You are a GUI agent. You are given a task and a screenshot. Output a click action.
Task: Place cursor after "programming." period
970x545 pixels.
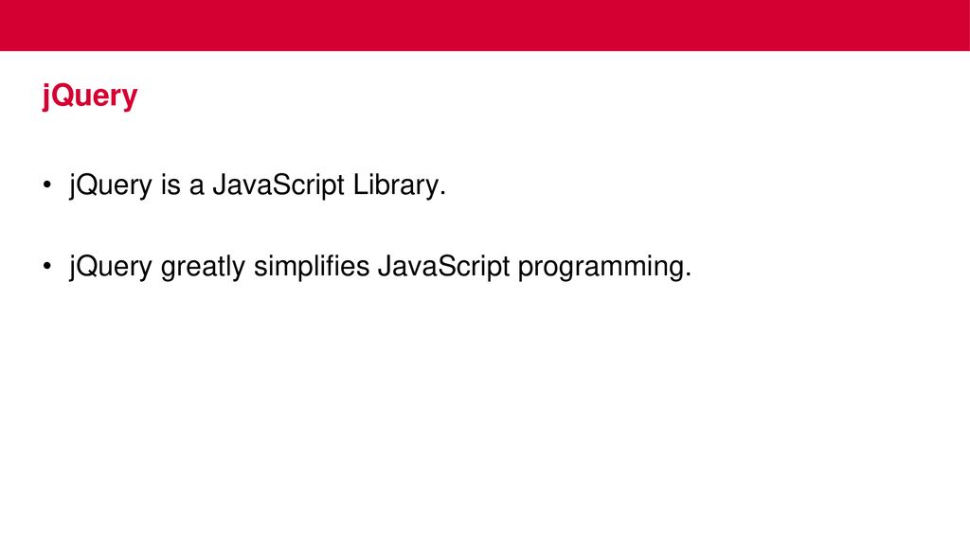pos(692,267)
